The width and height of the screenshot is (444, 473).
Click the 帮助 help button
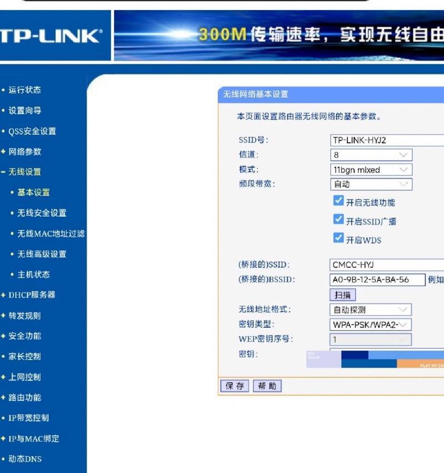pos(267,386)
